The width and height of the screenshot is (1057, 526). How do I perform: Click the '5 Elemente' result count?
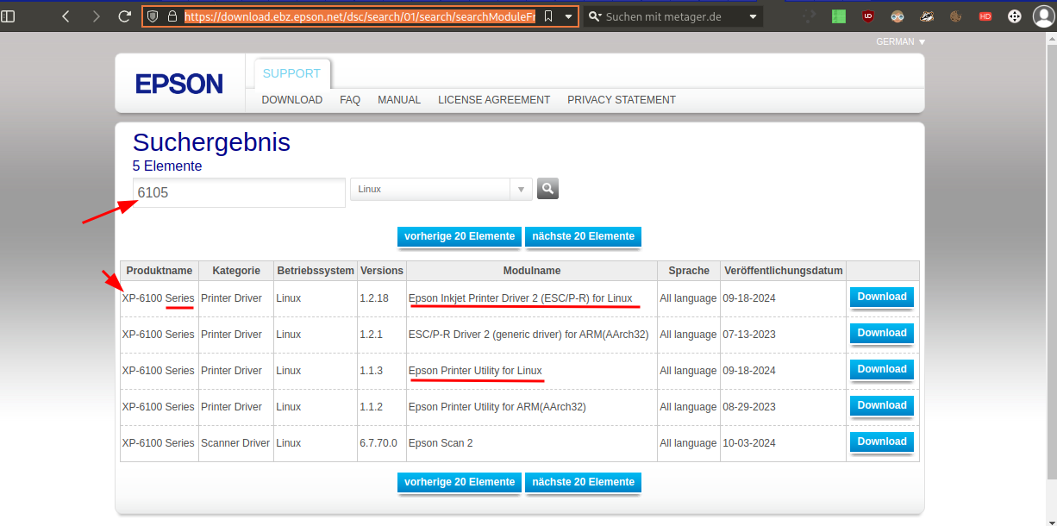point(167,166)
